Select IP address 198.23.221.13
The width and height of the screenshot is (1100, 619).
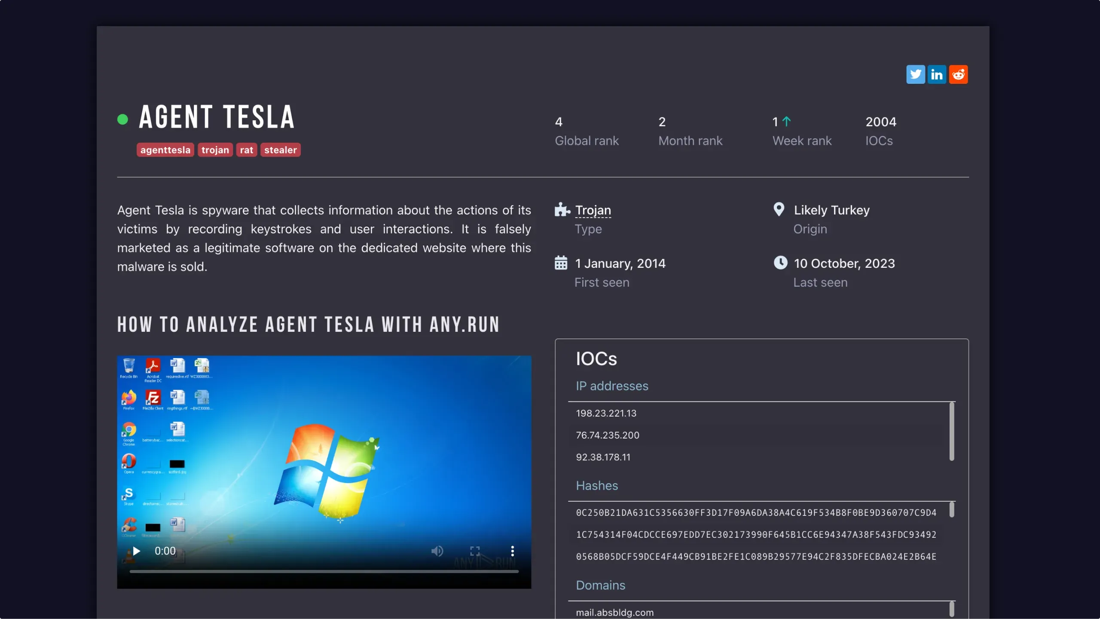click(x=606, y=413)
